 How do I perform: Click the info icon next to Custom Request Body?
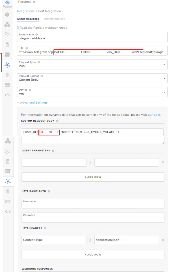pyautogui.click(x=57, y=121)
